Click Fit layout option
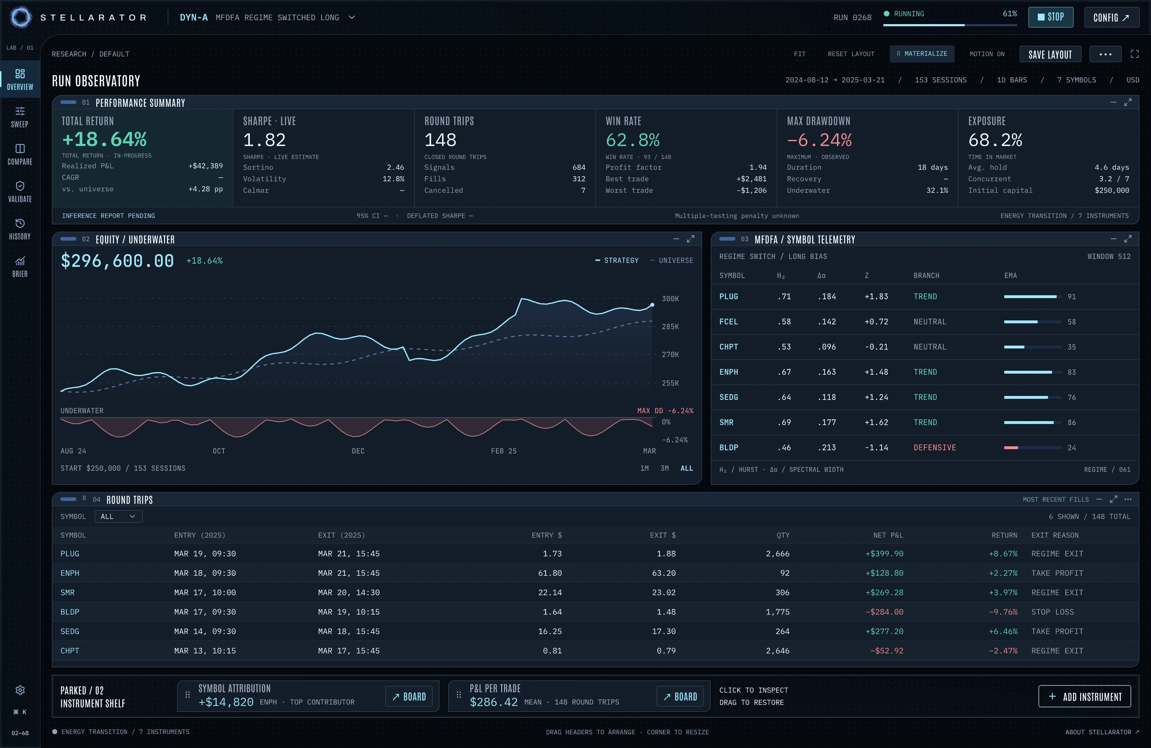This screenshot has height=748, width=1151. coord(800,54)
